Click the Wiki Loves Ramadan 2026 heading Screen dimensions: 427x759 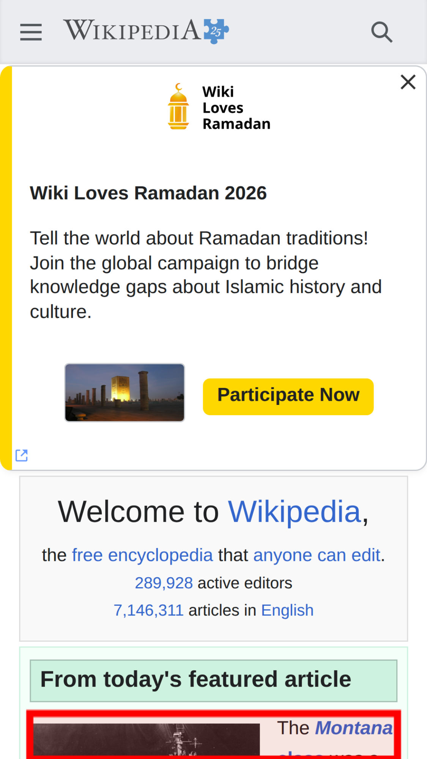click(x=148, y=193)
